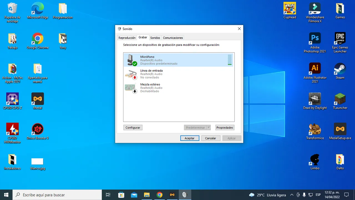This screenshot has width=355, height=200.
Task: Show hidden system tray icons
Action: click(292, 195)
